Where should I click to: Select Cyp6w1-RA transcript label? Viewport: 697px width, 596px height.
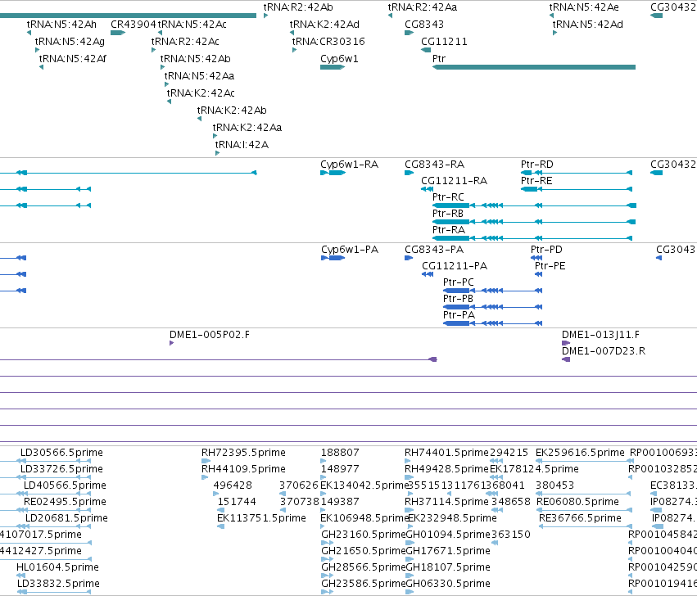(350, 165)
